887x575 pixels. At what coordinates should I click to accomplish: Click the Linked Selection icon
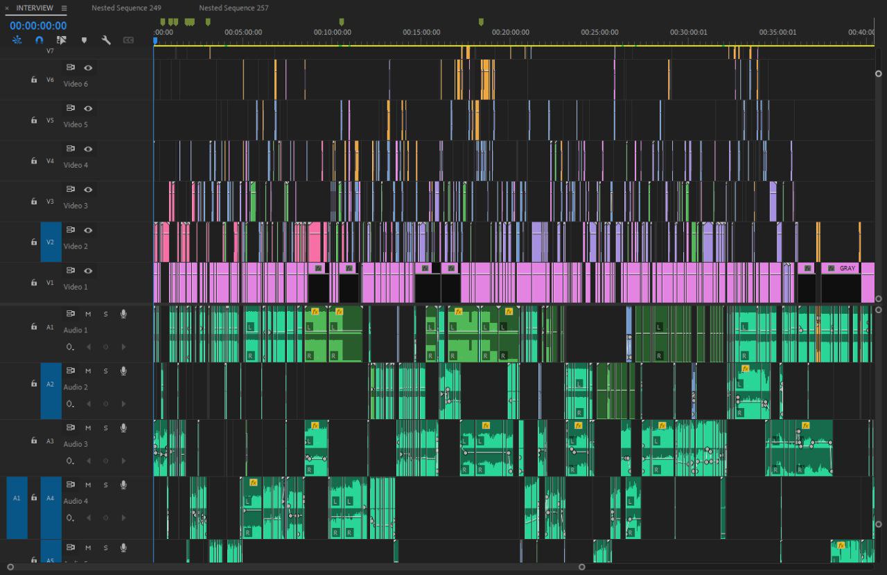[61, 40]
